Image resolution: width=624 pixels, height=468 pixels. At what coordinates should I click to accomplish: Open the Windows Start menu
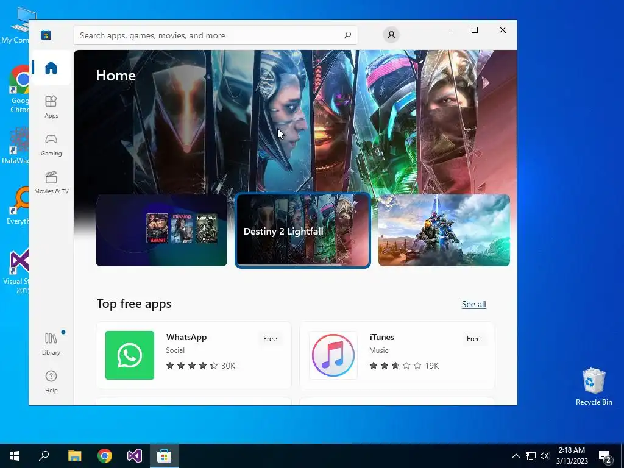(x=15, y=456)
